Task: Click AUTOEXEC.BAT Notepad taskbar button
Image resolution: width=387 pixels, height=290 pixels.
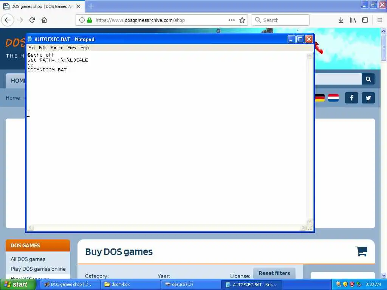Action: tap(251, 285)
